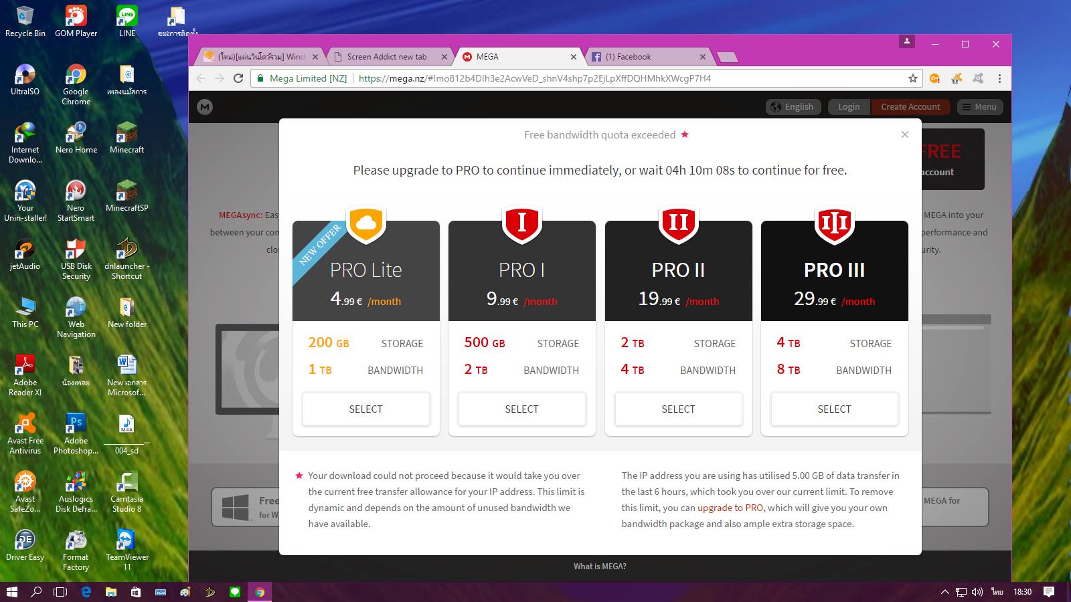Open Windows taskbar search
The height and width of the screenshot is (602, 1071).
[36, 592]
